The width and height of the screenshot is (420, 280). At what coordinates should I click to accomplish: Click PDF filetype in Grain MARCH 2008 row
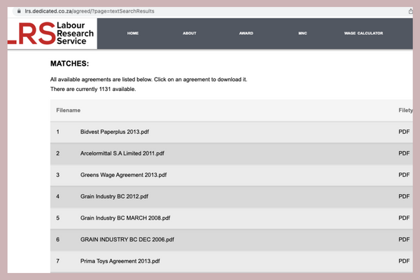coord(404,218)
